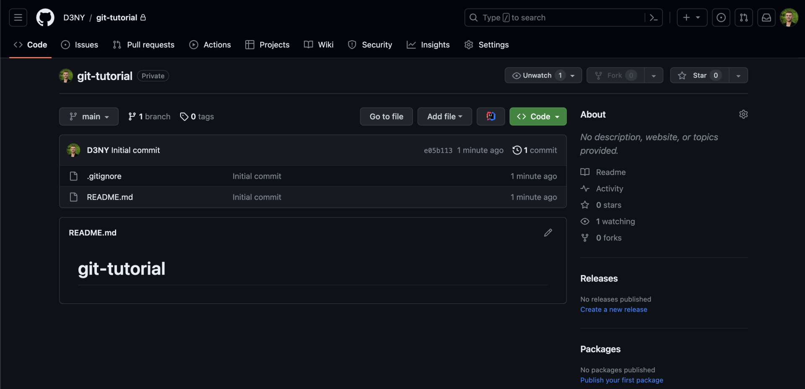Viewport: 805px width, 389px height.
Task: Open the pull requests header icon
Action: [x=743, y=18]
